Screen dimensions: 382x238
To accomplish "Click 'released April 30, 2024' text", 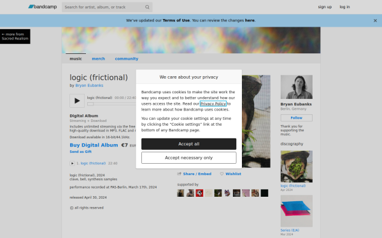I will [88, 197].
